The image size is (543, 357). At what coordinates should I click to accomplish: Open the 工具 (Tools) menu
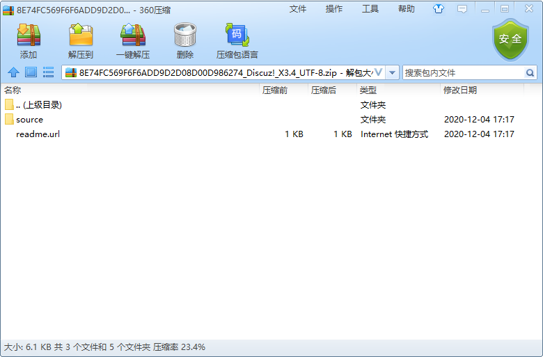coord(370,9)
